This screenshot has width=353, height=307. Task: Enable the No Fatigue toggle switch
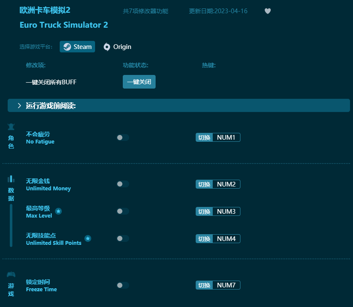pos(123,137)
